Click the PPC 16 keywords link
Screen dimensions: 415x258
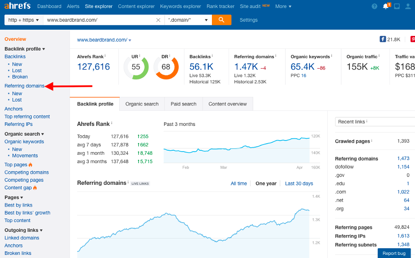pyautogui.click(x=304, y=75)
